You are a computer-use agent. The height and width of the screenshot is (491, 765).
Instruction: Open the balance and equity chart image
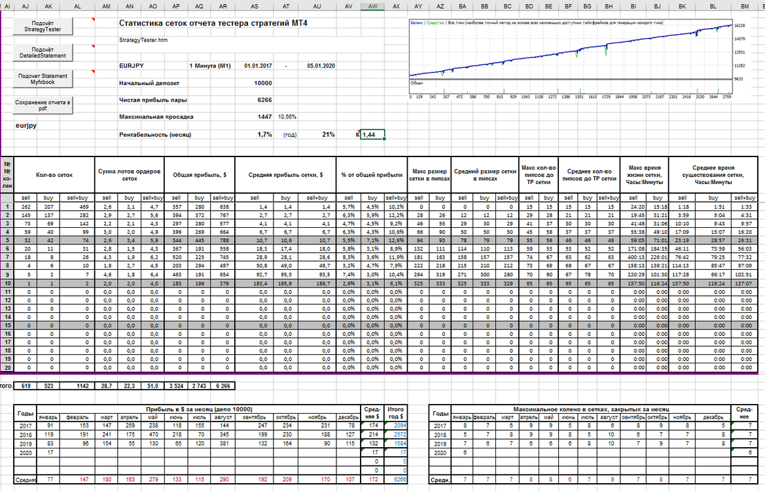pyautogui.click(x=578, y=60)
